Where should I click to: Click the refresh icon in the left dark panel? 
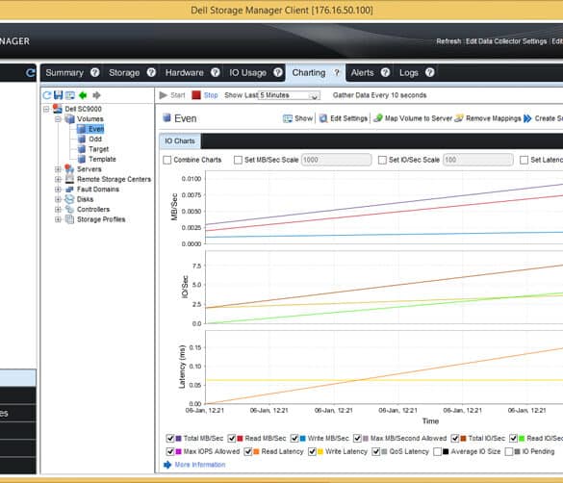pyautogui.click(x=31, y=73)
